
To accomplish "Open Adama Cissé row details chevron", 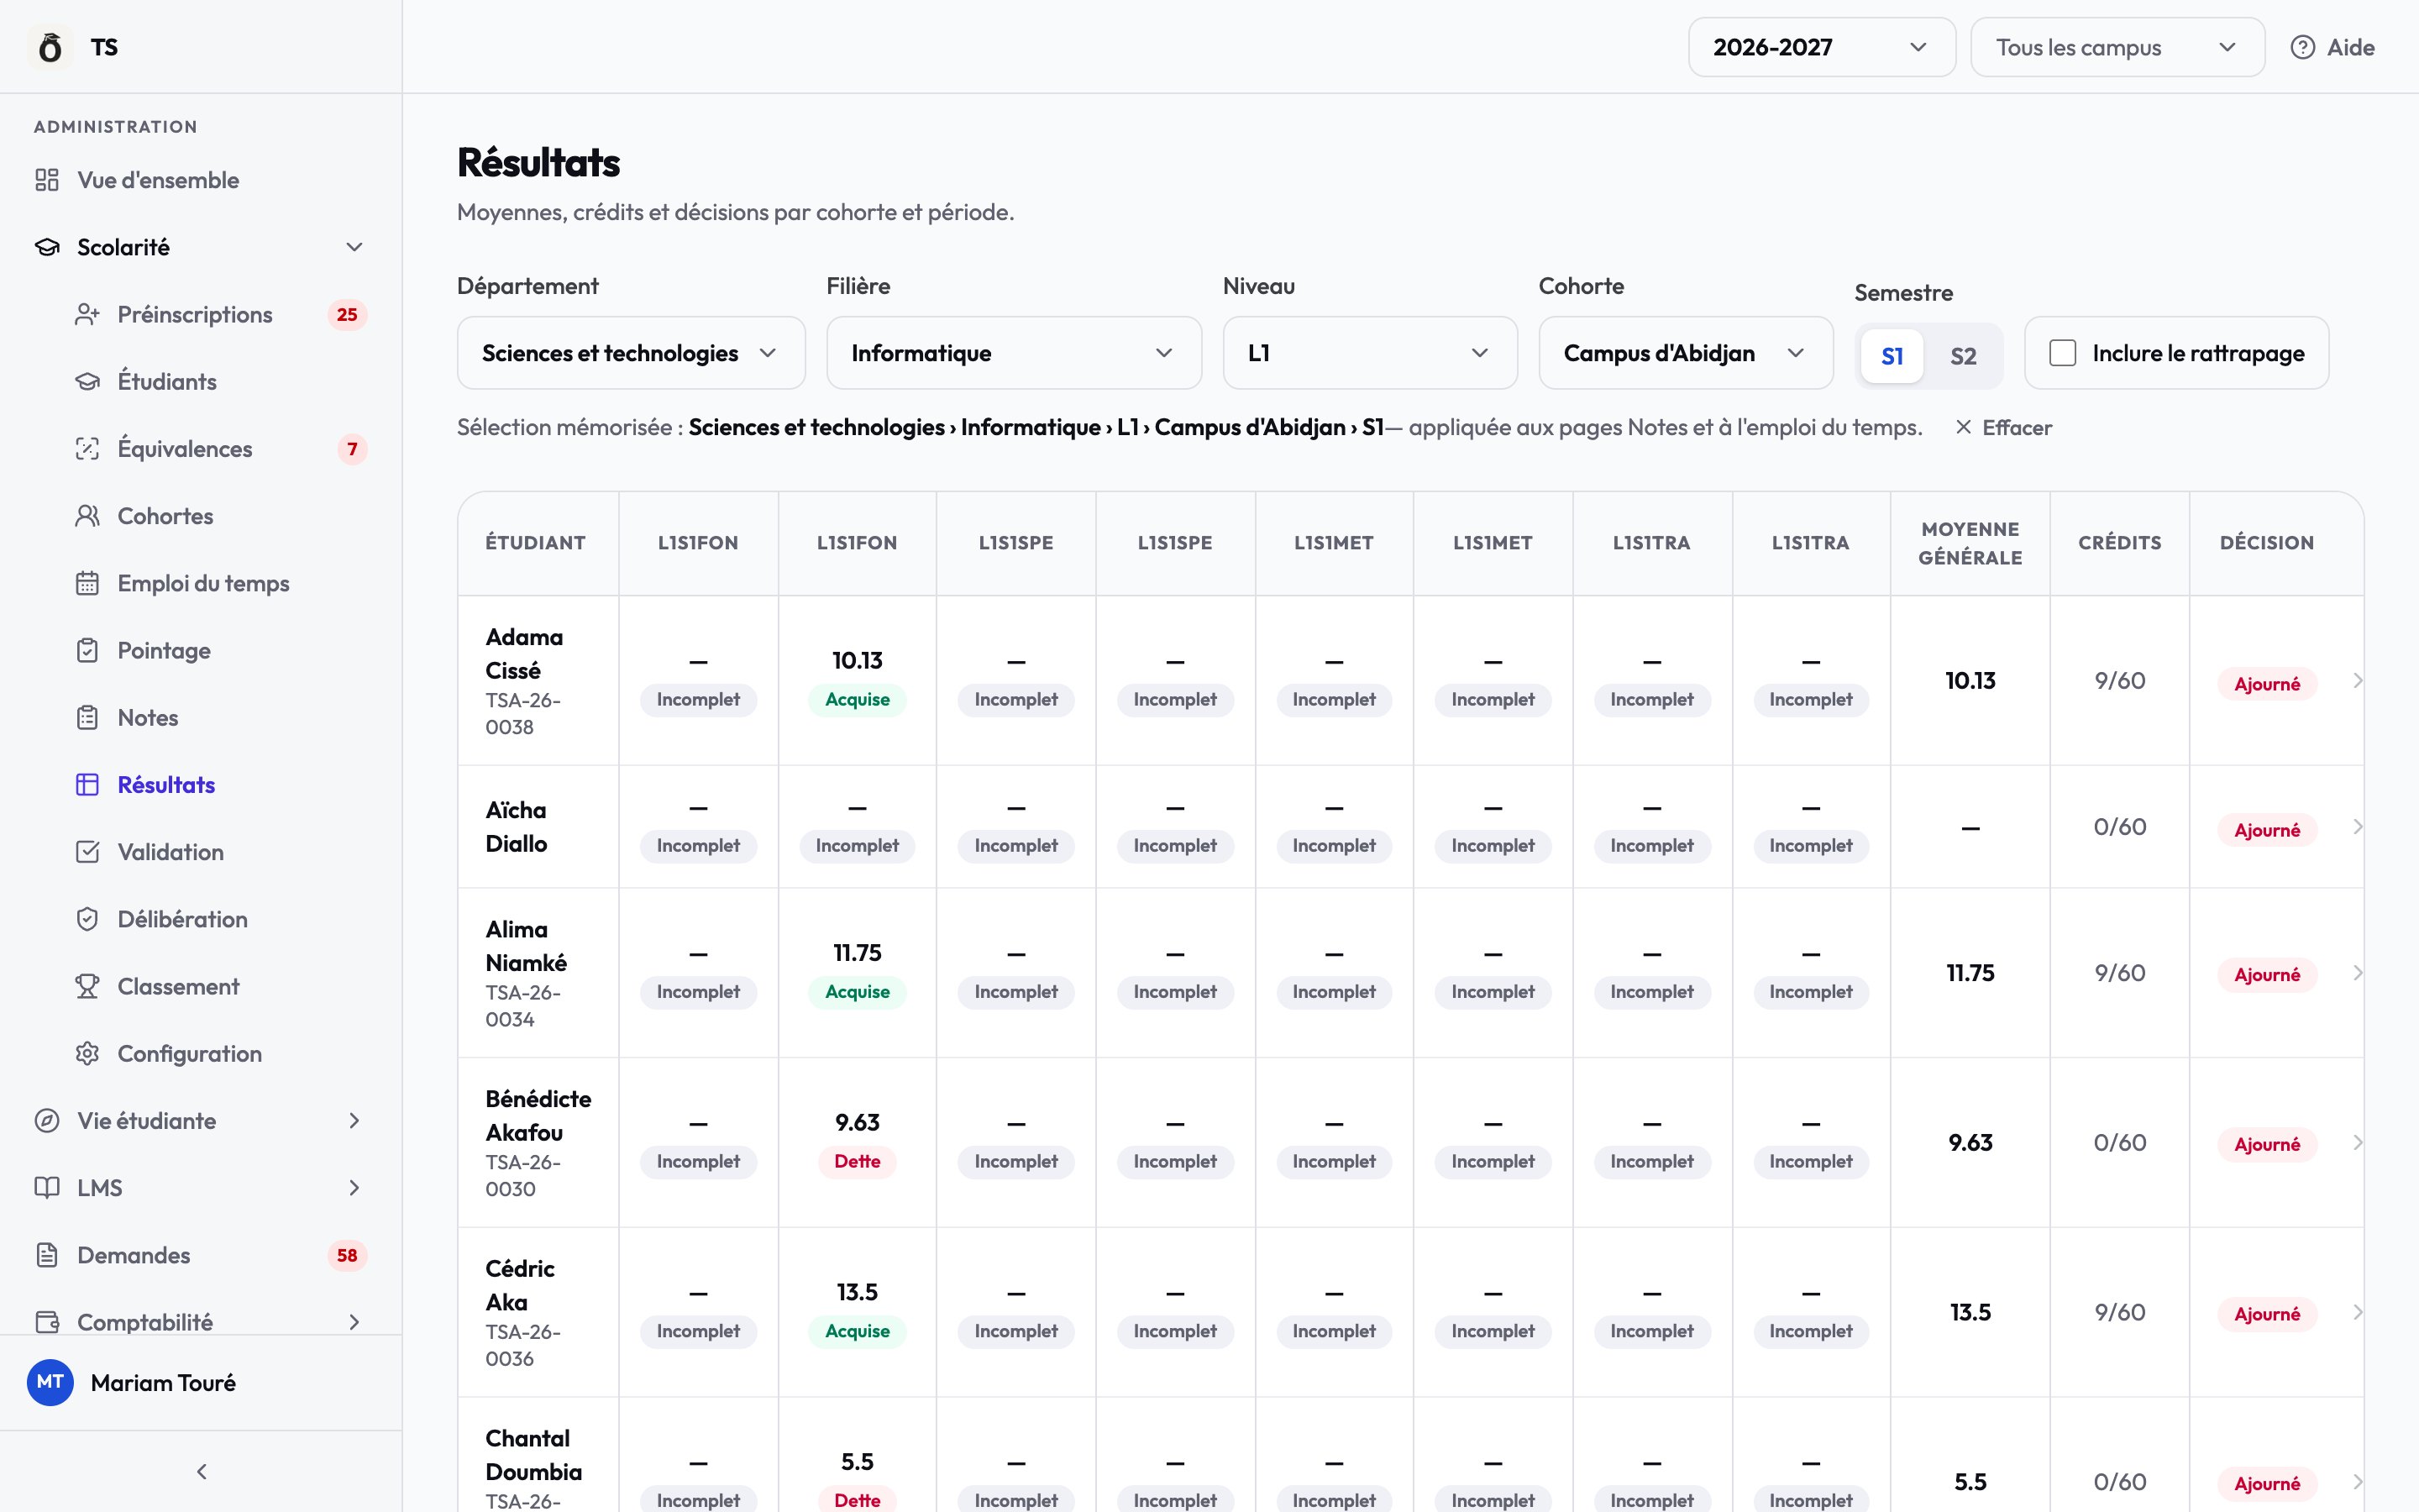I will pos(2357,681).
